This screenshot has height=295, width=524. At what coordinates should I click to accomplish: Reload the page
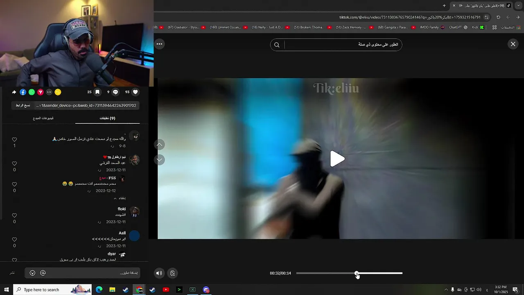point(498,17)
